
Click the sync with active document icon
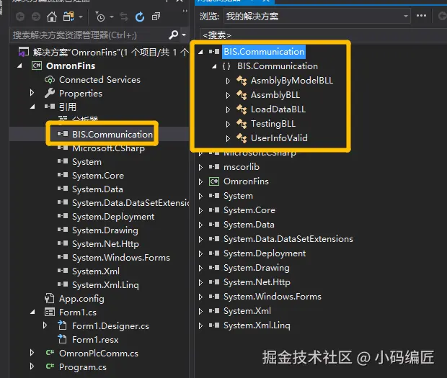(x=124, y=17)
